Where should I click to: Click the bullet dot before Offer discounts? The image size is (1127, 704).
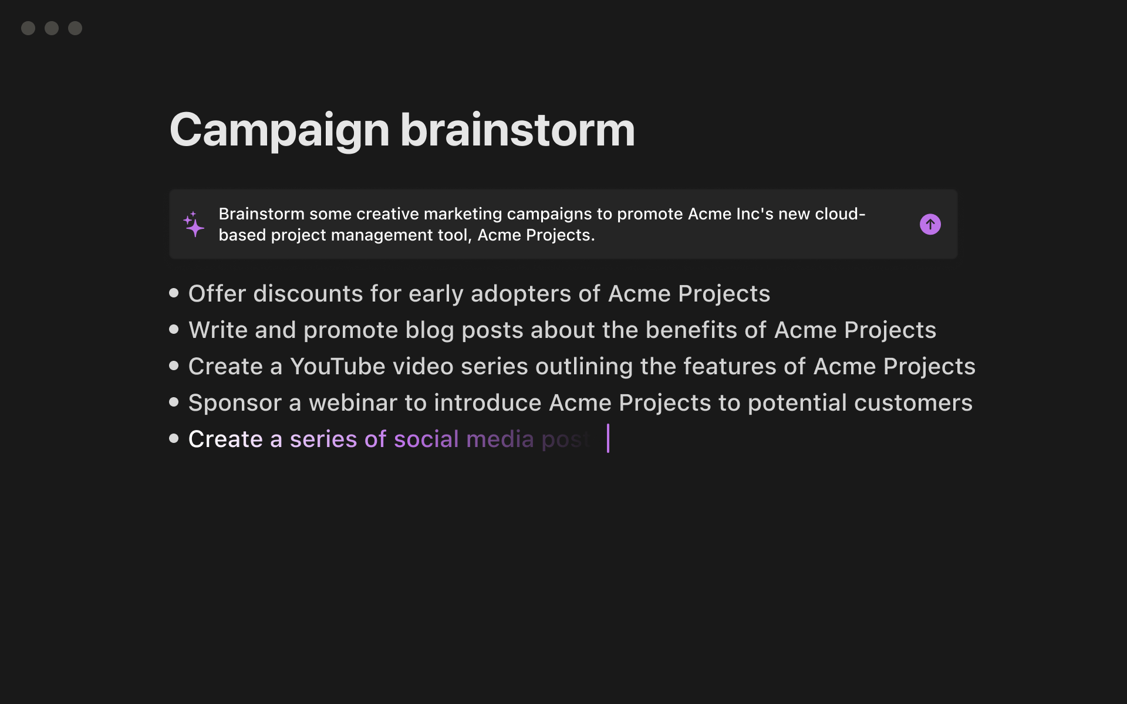point(174,293)
